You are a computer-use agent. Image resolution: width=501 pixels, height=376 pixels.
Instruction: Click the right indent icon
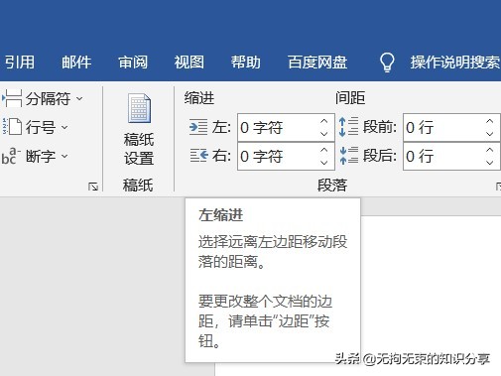click(199, 156)
